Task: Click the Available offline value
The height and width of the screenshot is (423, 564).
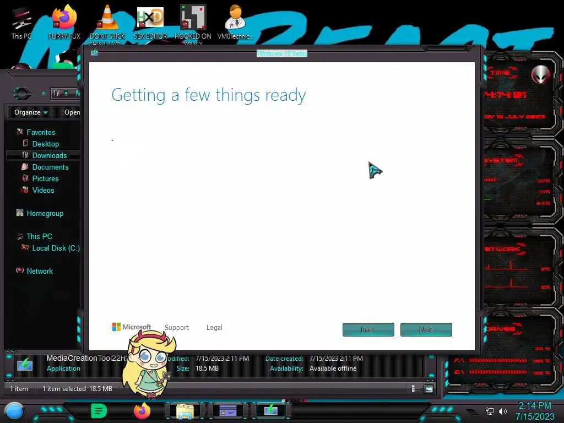Action: (x=333, y=368)
